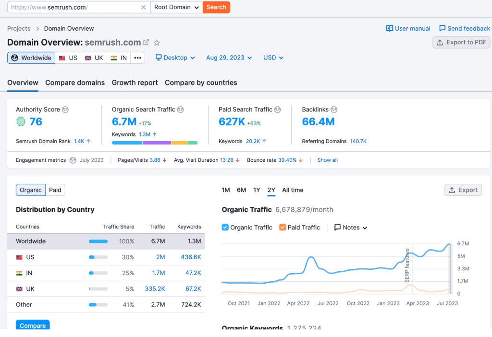Select the 1M time range

[x=226, y=190]
